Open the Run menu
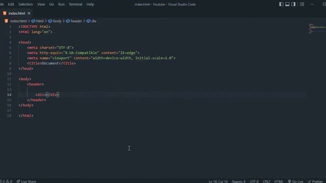The width and height of the screenshot is (326, 183). point(61,4)
